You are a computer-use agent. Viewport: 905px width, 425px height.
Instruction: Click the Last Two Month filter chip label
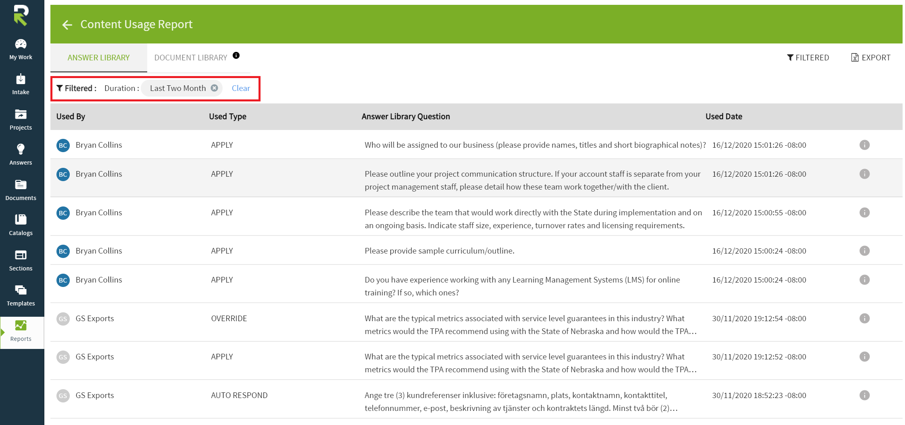(178, 88)
